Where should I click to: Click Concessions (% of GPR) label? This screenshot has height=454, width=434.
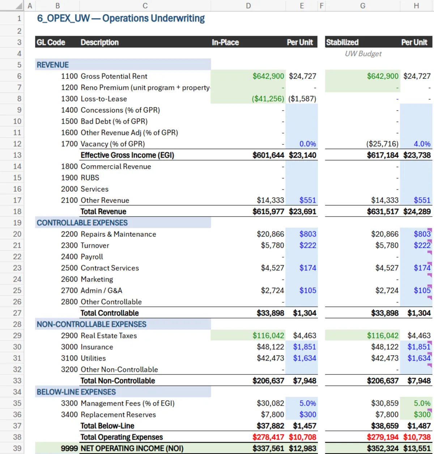tap(120, 110)
